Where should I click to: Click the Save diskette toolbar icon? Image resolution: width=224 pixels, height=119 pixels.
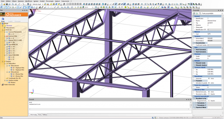pyautogui.click(x=6, y=4)
